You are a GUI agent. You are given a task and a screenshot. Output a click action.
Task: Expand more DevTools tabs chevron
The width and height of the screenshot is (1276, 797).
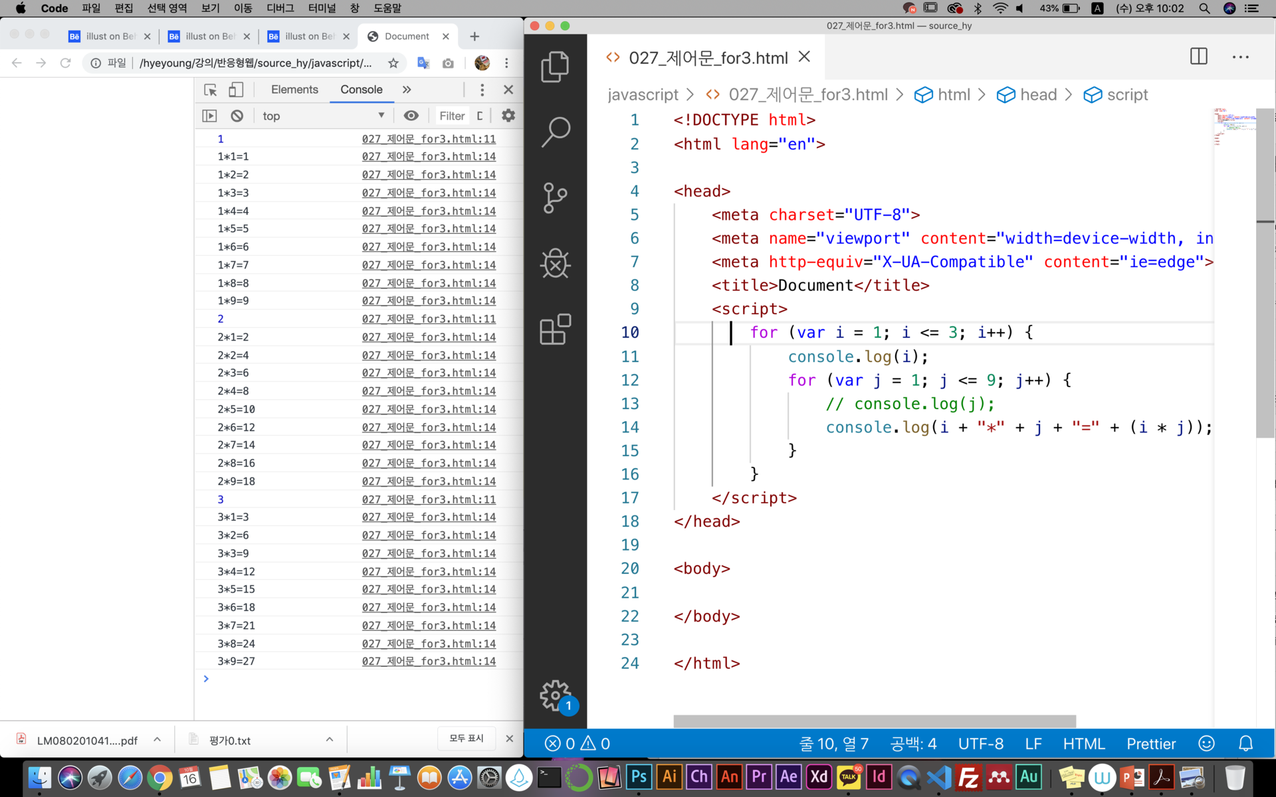tap(407, 90)
